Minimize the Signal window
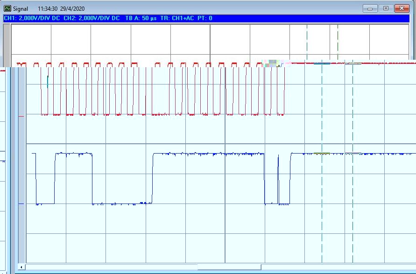The width and height of the screenshot is (416, 274). (370, 8)
